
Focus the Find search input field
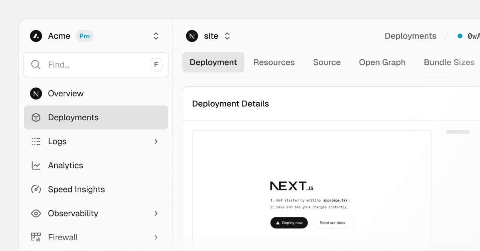96,65
